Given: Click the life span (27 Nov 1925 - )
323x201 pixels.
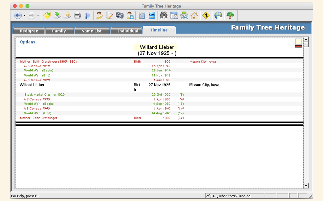Looking at the screenshot, I should pos(157,53).
